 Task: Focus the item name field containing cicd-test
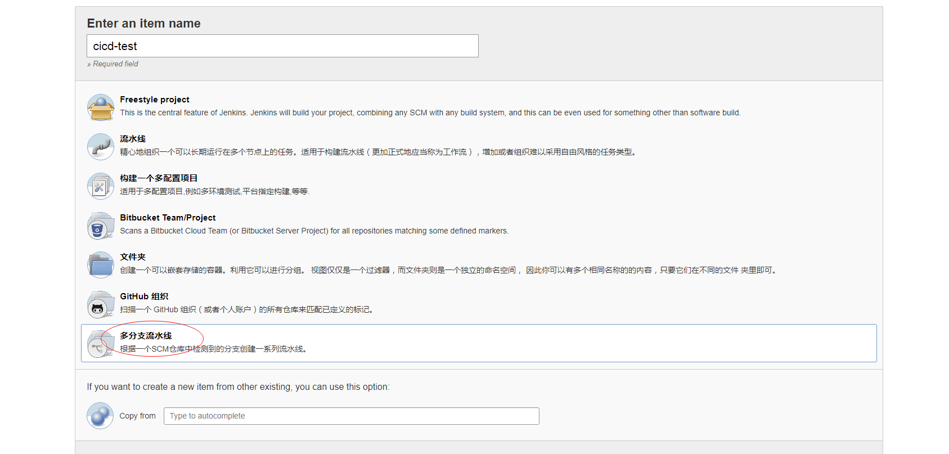click(x=282, y=46)
